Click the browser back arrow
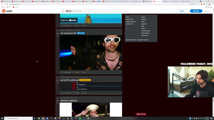The width and height of the screenshot is (214, 120). tap(2, 4)
